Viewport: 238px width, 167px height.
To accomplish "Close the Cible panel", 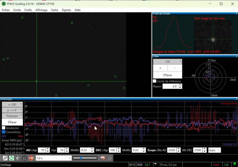I will 236,56.
